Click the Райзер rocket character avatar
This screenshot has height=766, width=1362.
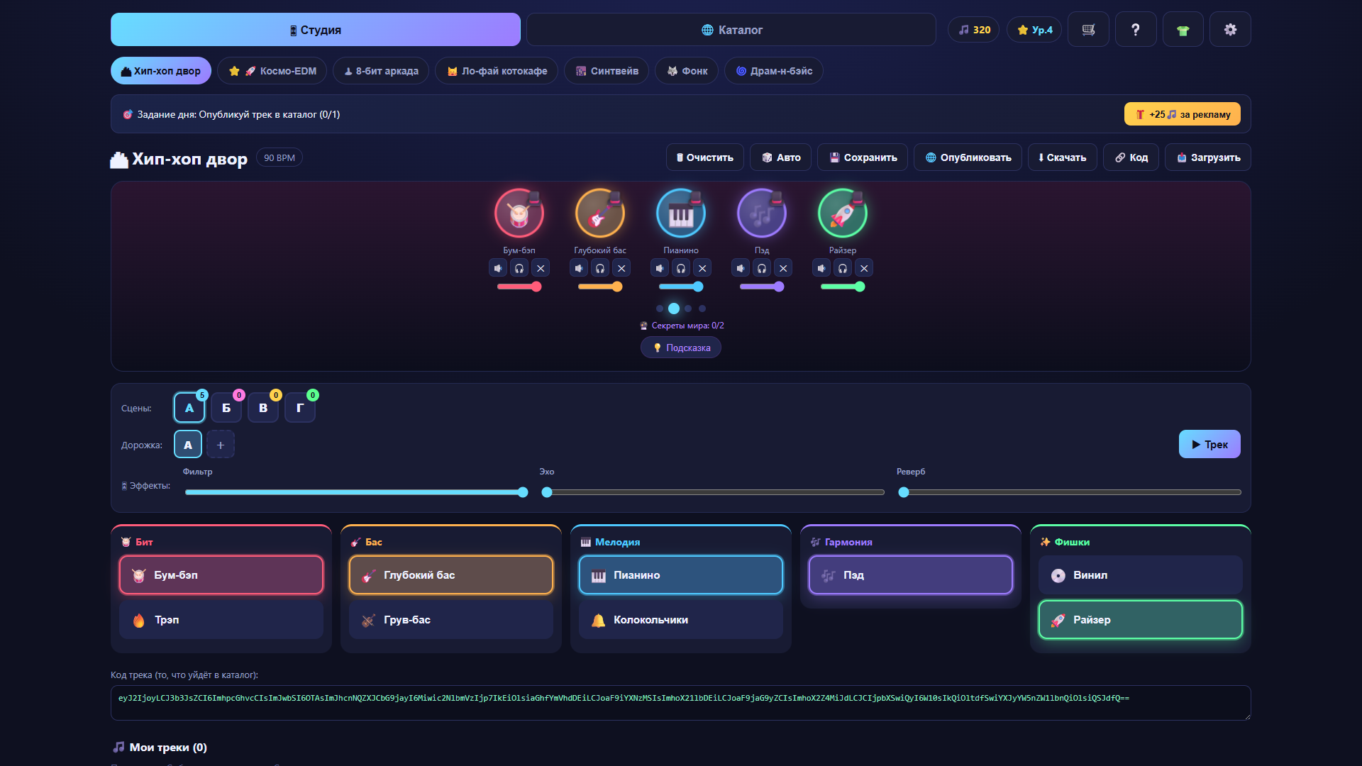843,213
